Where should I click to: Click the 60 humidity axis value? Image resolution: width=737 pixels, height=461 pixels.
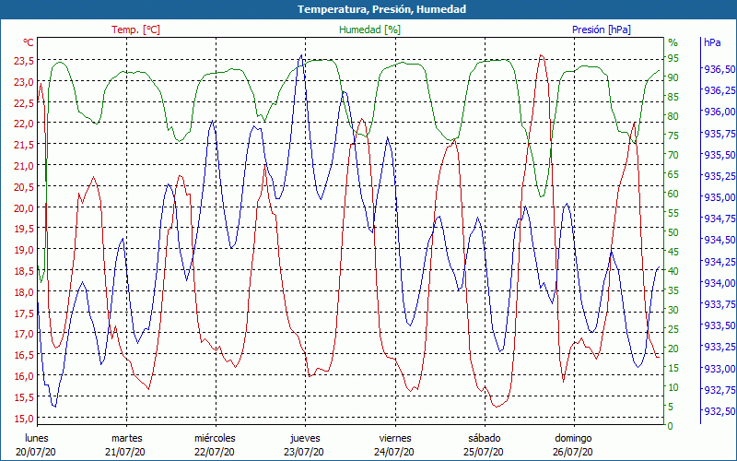coord(673,194)
